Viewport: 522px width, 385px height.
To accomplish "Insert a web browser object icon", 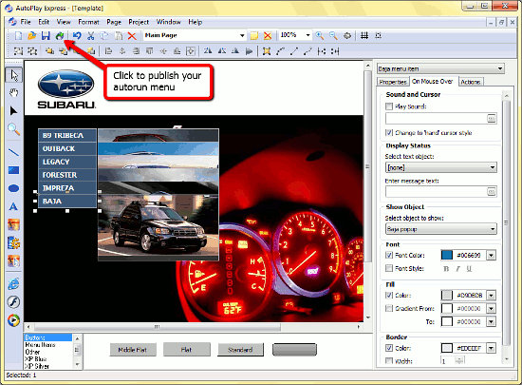I will [x=13, y=284].
